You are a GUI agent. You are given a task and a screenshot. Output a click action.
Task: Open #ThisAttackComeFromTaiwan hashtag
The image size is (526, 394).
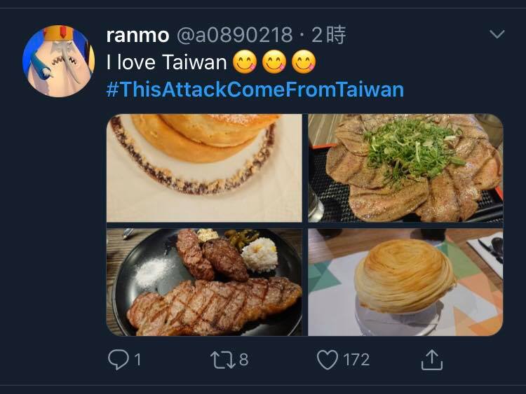pyautogui.click(x=255, y=90)
